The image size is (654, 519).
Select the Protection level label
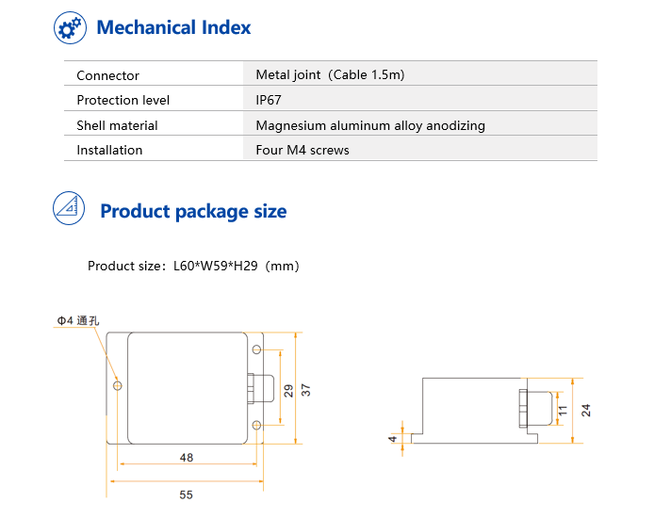click(x=123, y=100)
